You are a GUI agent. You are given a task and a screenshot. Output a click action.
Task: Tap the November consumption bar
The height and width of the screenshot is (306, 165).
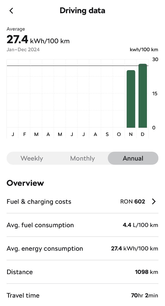point(131,99)
